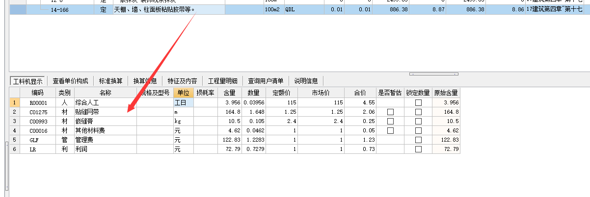Click the highlighted 单位 column header

click(184, 93)
